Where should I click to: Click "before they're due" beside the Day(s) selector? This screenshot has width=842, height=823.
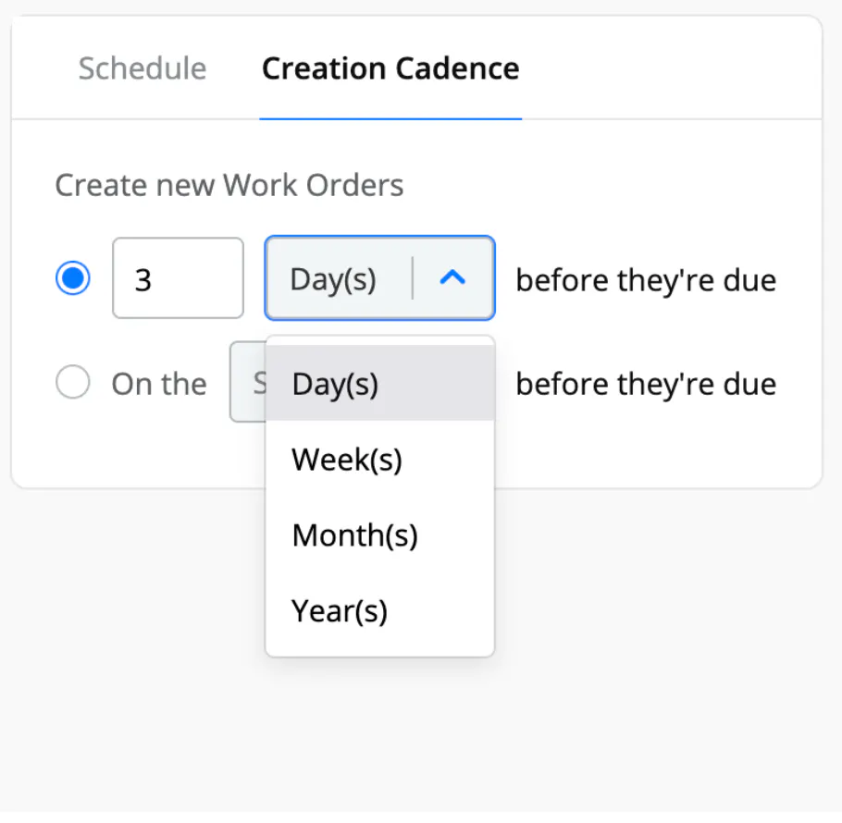point(646,279)
